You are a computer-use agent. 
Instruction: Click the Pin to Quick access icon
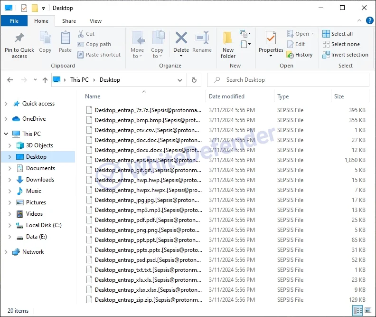[19, 40]
